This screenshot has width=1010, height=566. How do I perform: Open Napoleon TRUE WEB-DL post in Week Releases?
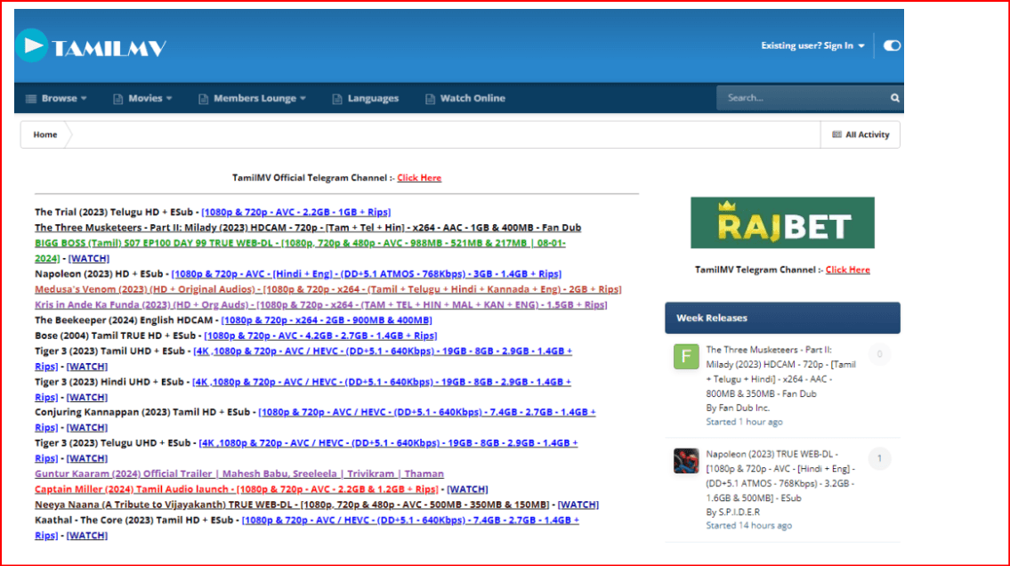pos(780,476)
